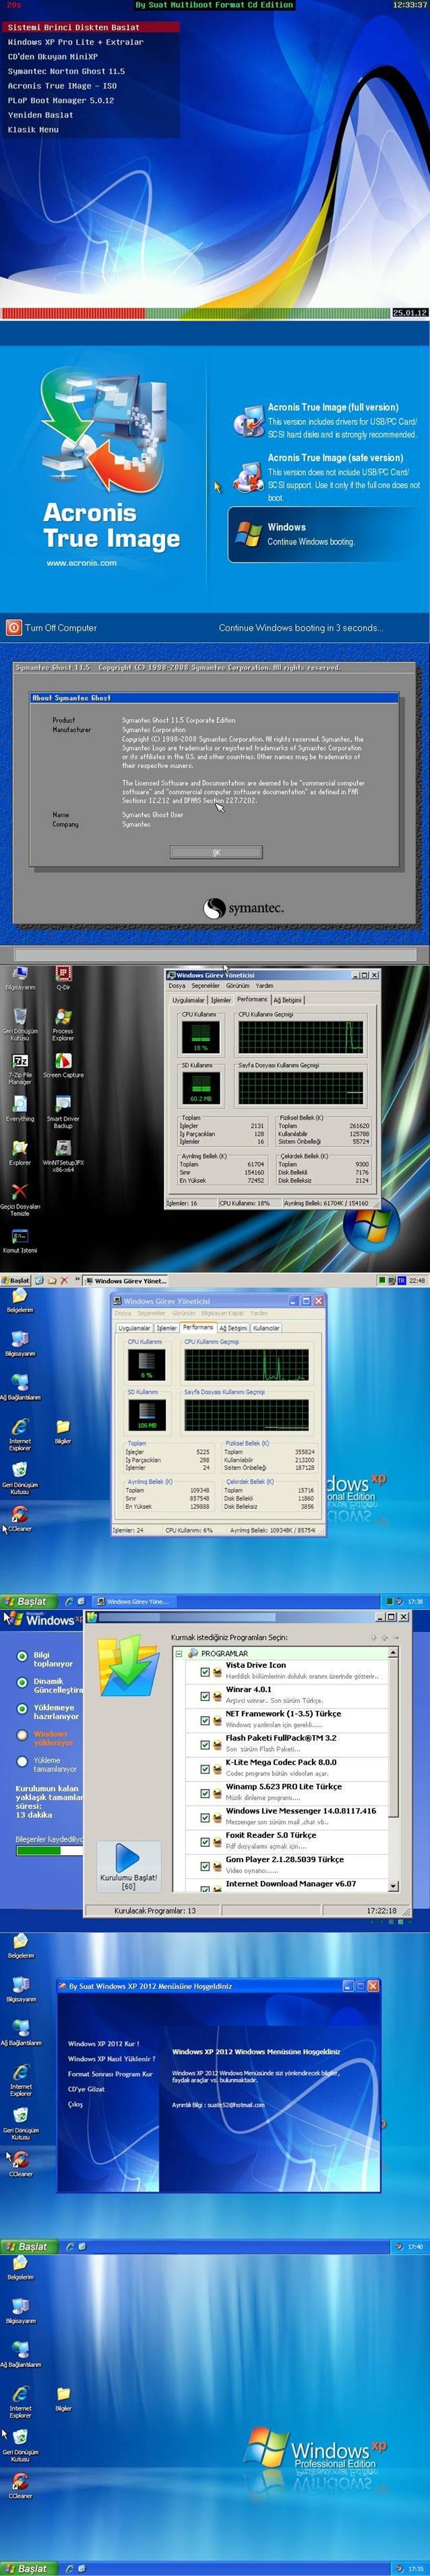Click Windows XP 2012 Kur! link
The height and width of the screenshot is (2576, 430).
[x=104, y=2044]
